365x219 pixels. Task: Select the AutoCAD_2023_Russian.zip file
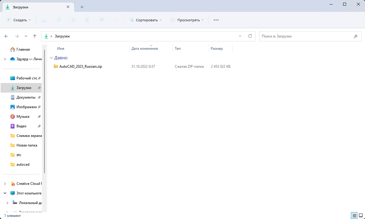(80, 67)
